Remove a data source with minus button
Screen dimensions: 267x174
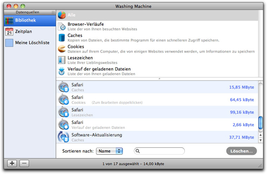pos(24,163)
